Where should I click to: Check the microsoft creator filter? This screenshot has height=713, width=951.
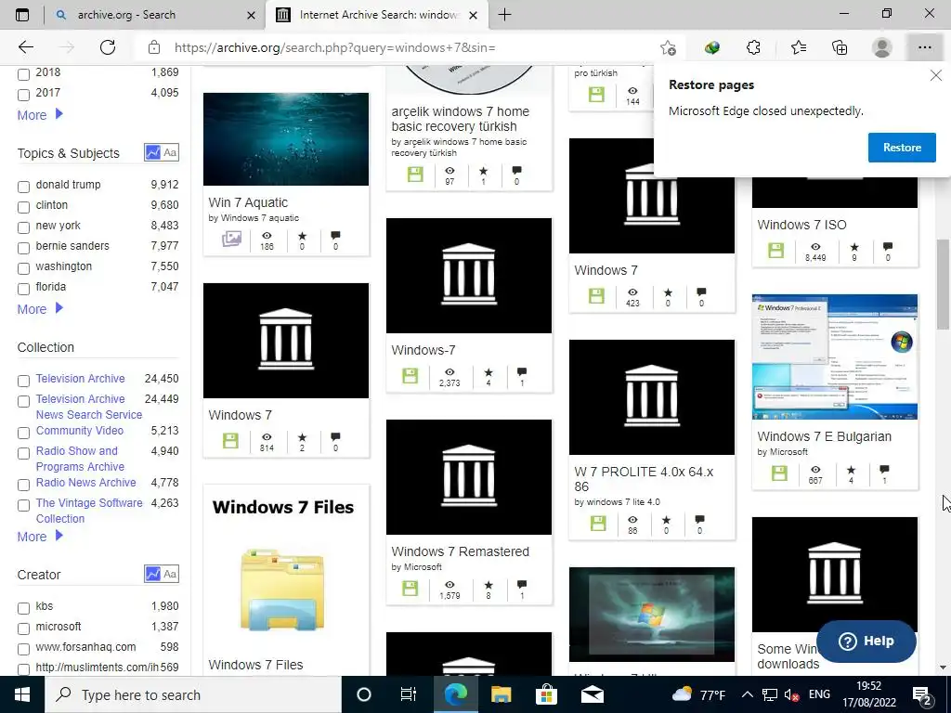tap(23, 629)
